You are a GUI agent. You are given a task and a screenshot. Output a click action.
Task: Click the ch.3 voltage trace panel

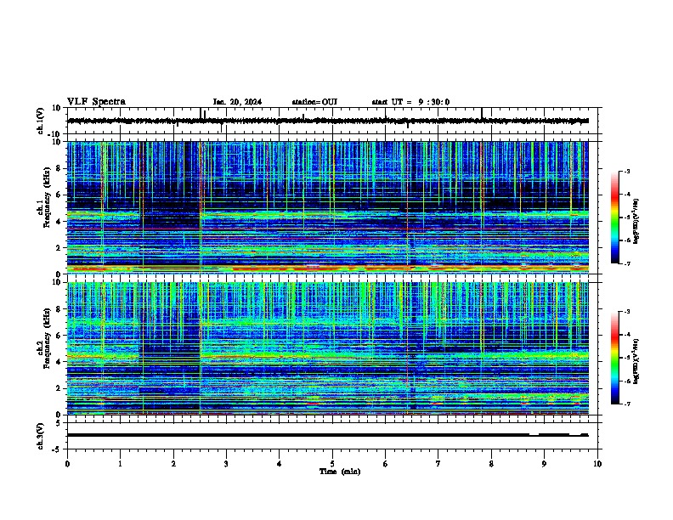(334, 436)
